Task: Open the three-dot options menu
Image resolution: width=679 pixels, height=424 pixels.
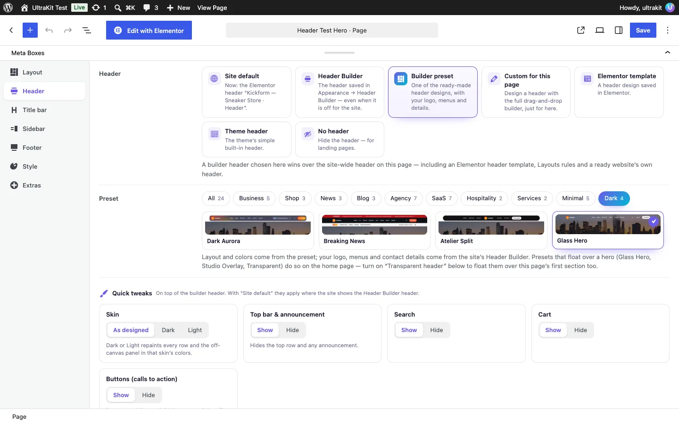Action: click(x=668, y=30)
